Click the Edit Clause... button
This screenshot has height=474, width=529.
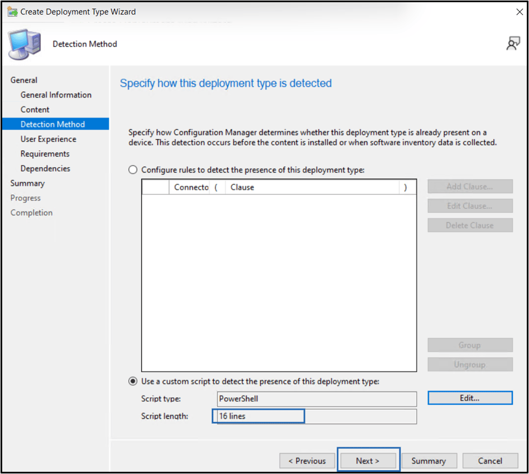(x=470, y=206)
